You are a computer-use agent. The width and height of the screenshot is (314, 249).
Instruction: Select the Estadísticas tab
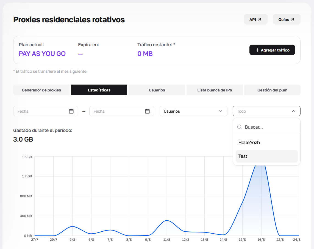[x=99, y=90]
